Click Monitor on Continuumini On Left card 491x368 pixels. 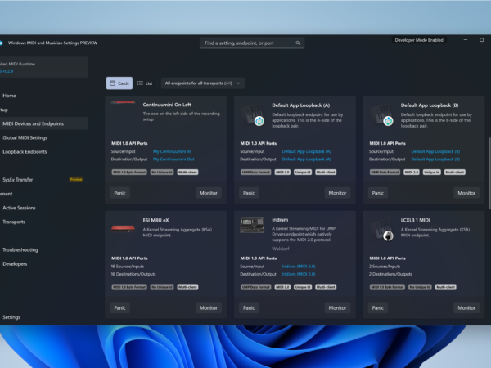point(209,193)
